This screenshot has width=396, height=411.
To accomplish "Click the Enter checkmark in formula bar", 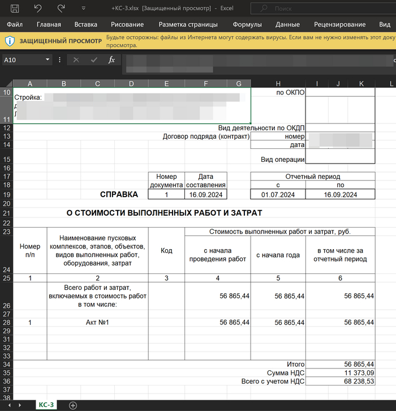I will (94, 59).
